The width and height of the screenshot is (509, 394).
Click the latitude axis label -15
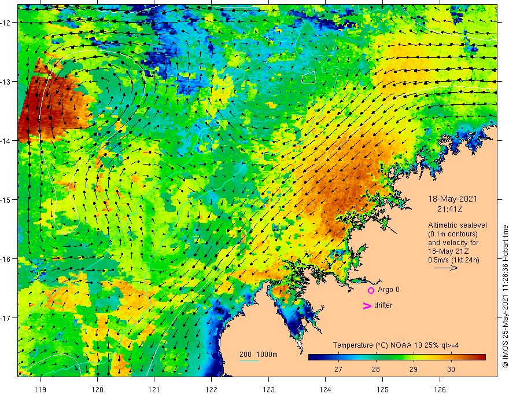[x=6, y=199]
